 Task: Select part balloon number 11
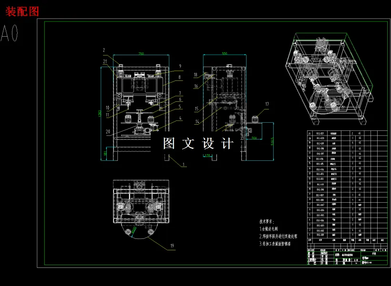[107, 115]
